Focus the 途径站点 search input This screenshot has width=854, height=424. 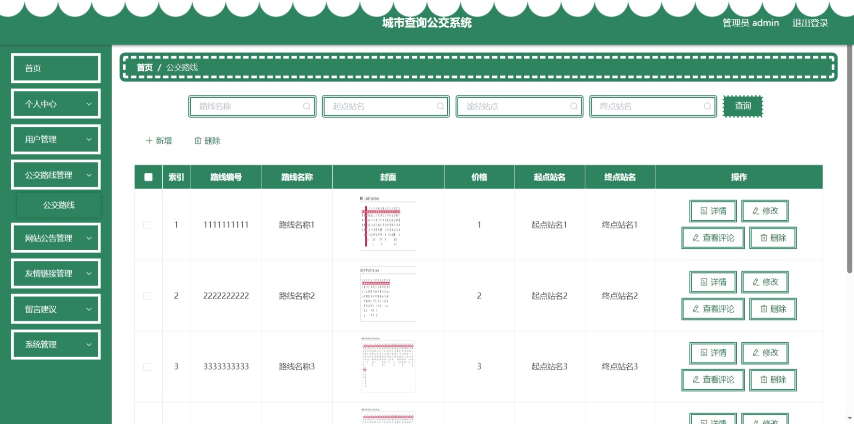tap(520, 106)
